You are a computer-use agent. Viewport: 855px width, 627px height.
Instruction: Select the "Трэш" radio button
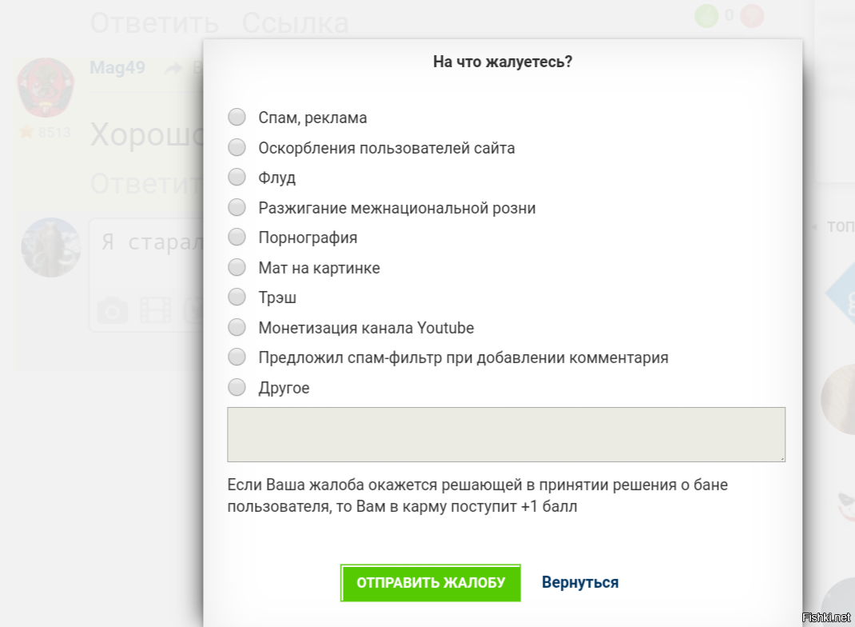(x=237, y=297)
